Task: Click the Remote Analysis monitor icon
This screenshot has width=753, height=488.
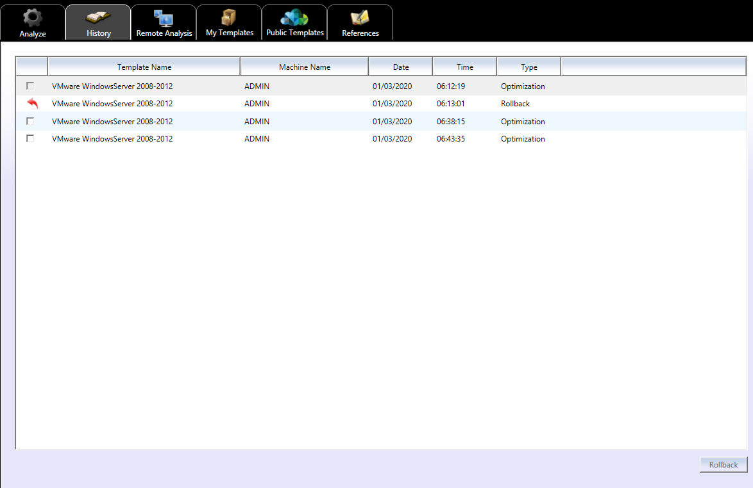Action: tap(164, 18)
